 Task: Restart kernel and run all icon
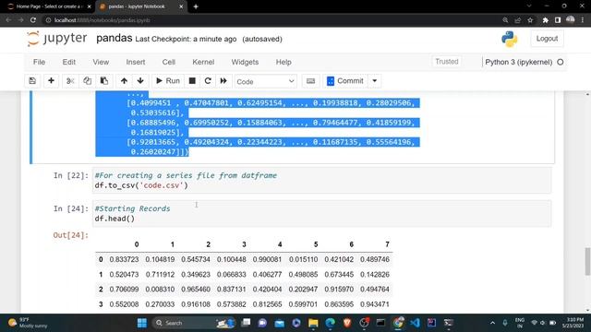223,81
